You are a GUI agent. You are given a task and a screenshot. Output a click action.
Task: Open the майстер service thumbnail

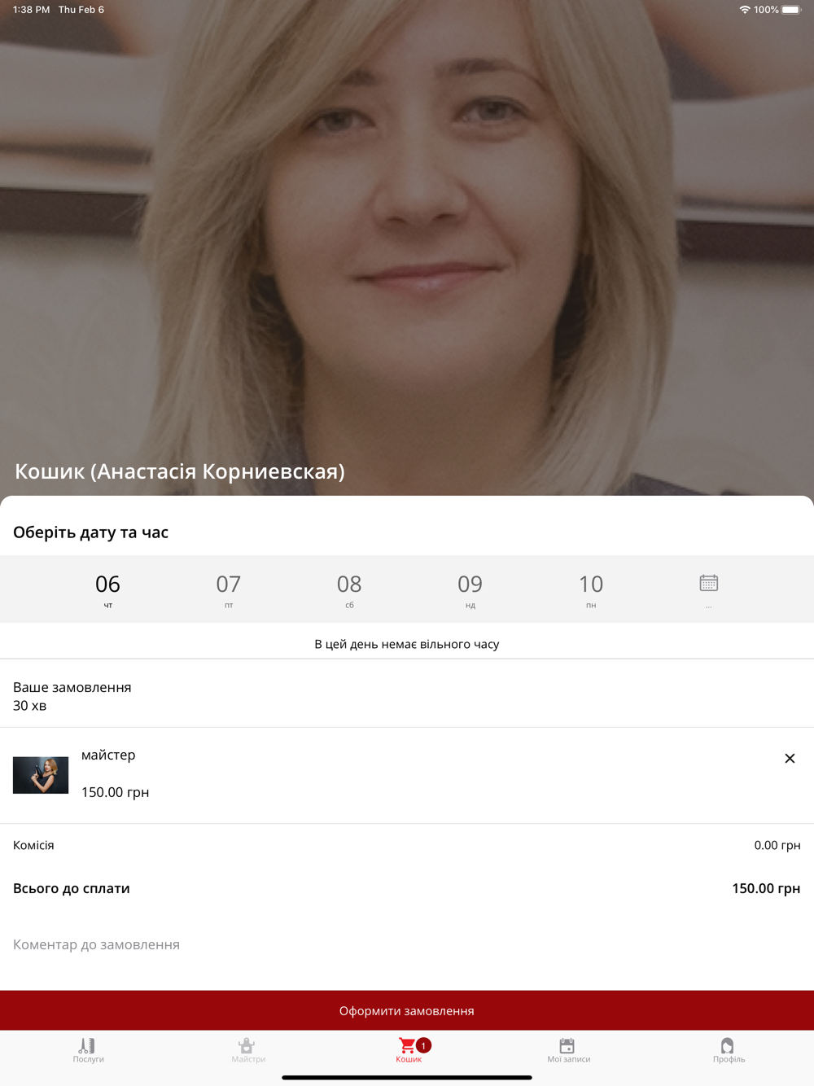tap(41, 775)
